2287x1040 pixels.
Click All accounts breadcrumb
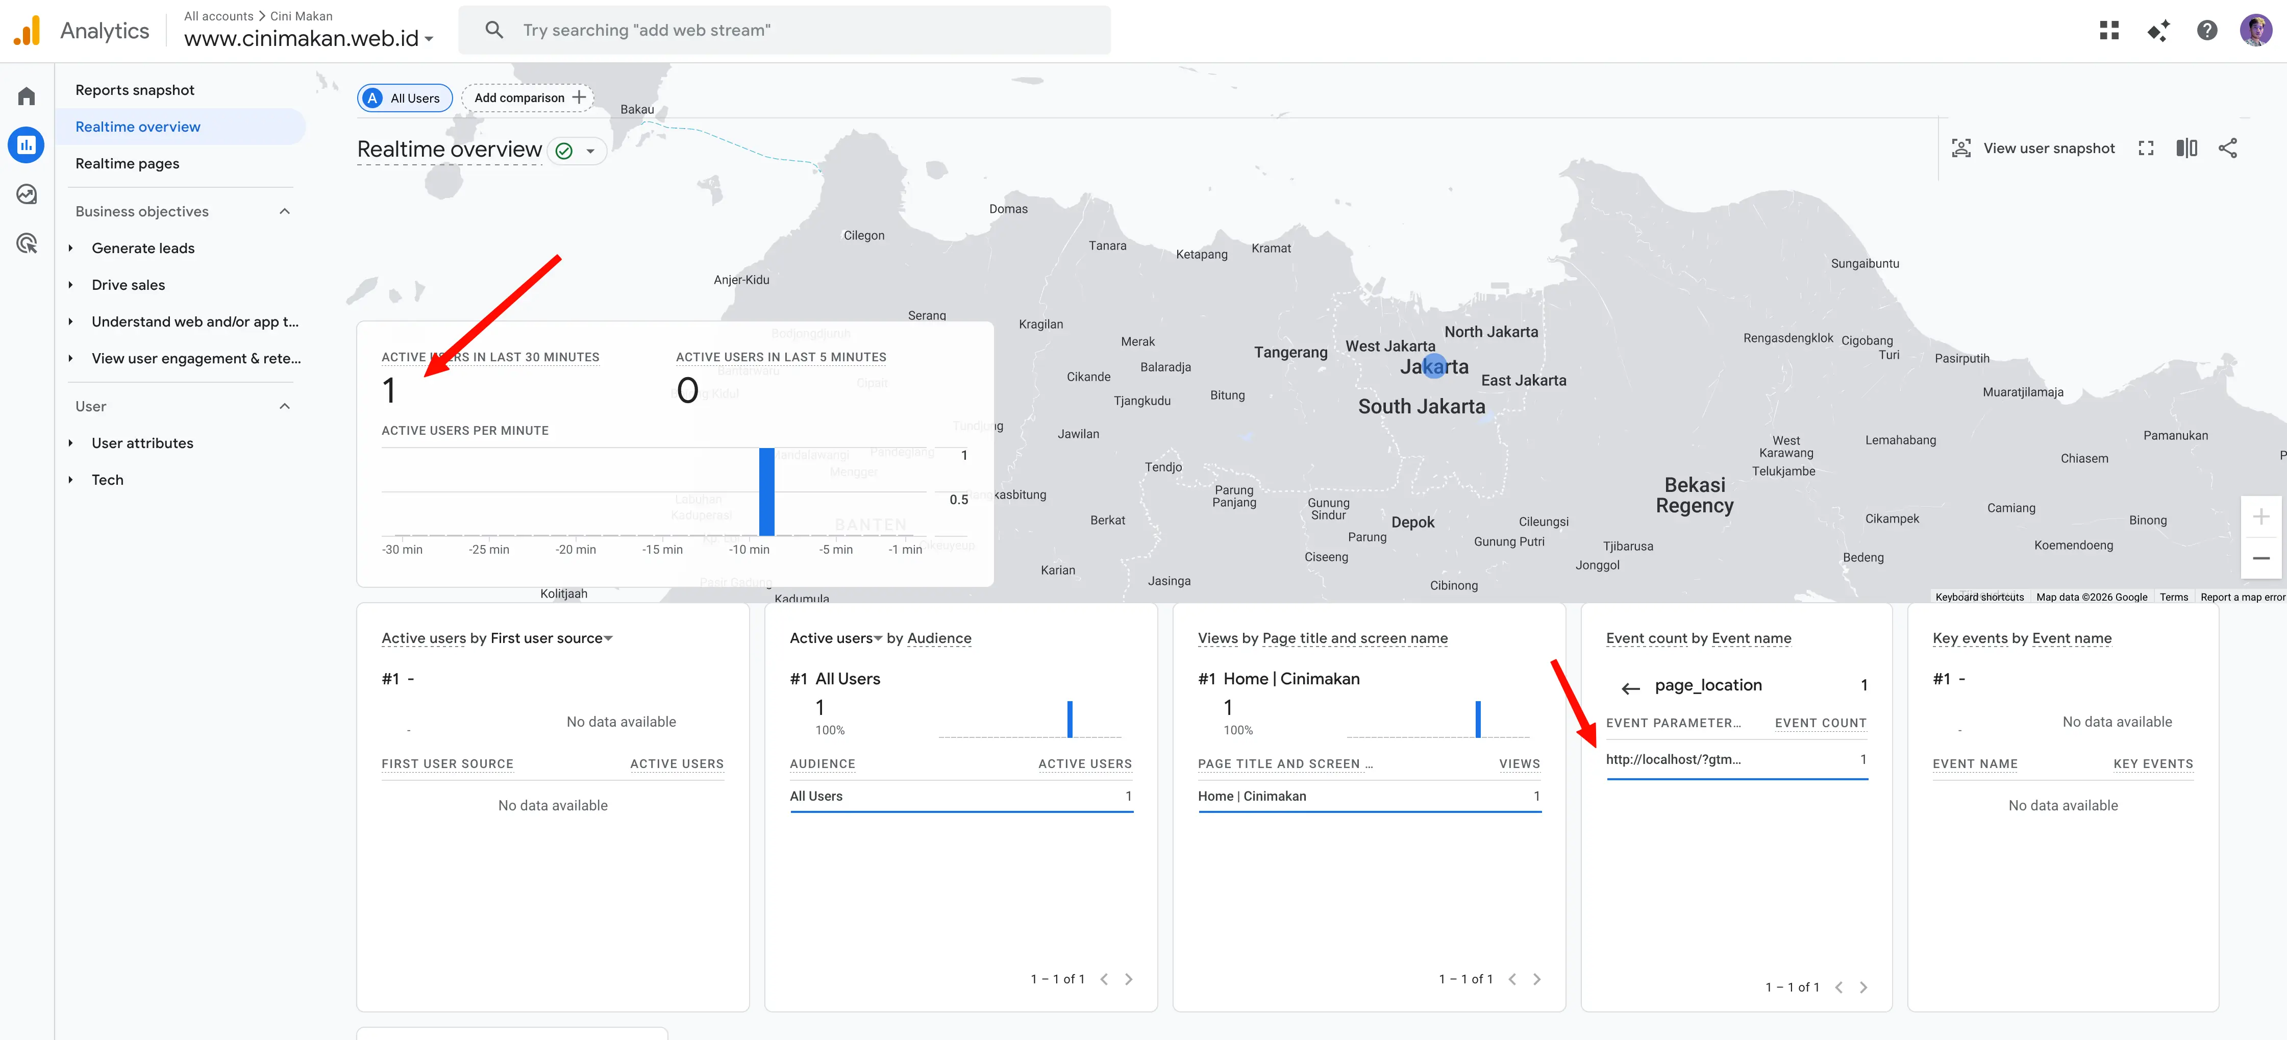[218, 16]
